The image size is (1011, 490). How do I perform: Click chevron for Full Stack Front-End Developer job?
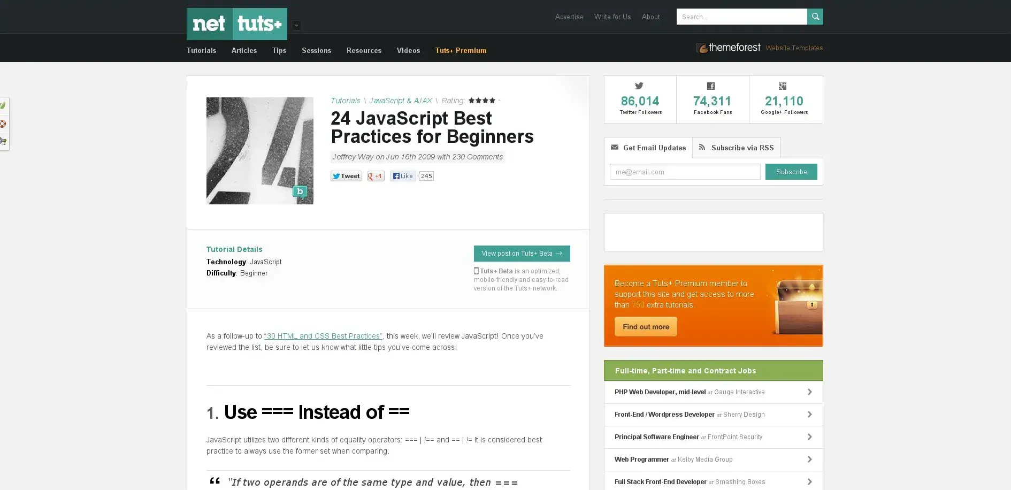point(809,482)
